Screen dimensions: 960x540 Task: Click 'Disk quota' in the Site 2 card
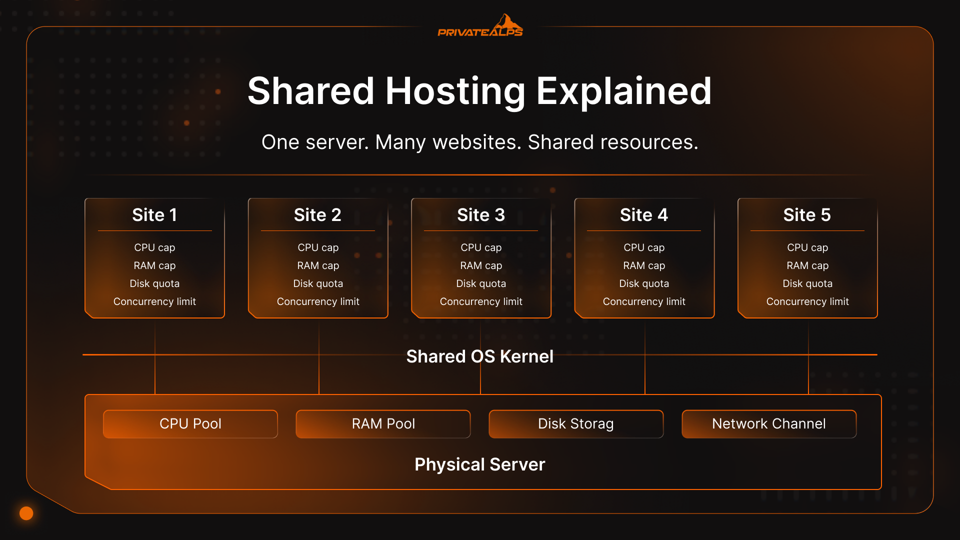click(318, 283)
